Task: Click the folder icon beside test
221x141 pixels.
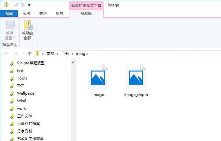Action: click(x=12, y=71)
